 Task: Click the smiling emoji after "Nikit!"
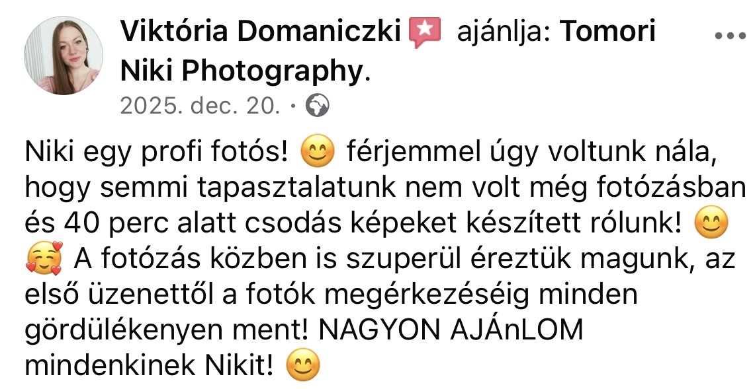click(303, 365)
